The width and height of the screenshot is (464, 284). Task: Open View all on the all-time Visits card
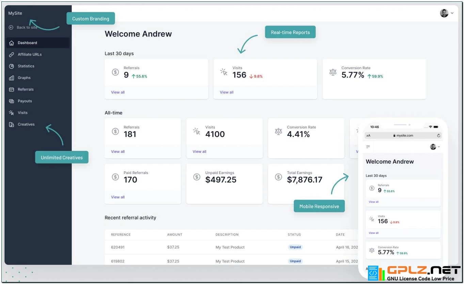click(199, 152)
